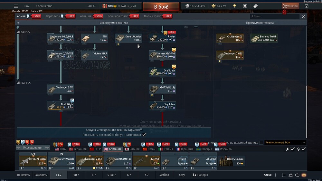Click the light bulb icon in top bar
The image size is (322, 181).
(235, 6)
